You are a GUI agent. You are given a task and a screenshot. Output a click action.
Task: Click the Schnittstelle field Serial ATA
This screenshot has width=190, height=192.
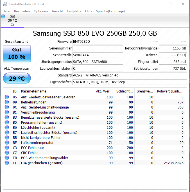pos(98,55)
